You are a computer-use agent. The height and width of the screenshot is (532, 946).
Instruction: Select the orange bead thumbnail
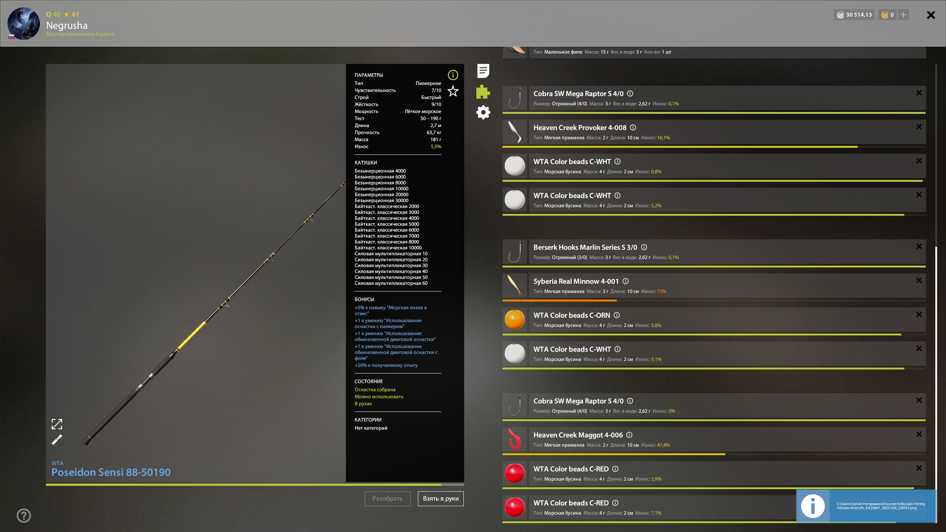(x=514, y=320)
